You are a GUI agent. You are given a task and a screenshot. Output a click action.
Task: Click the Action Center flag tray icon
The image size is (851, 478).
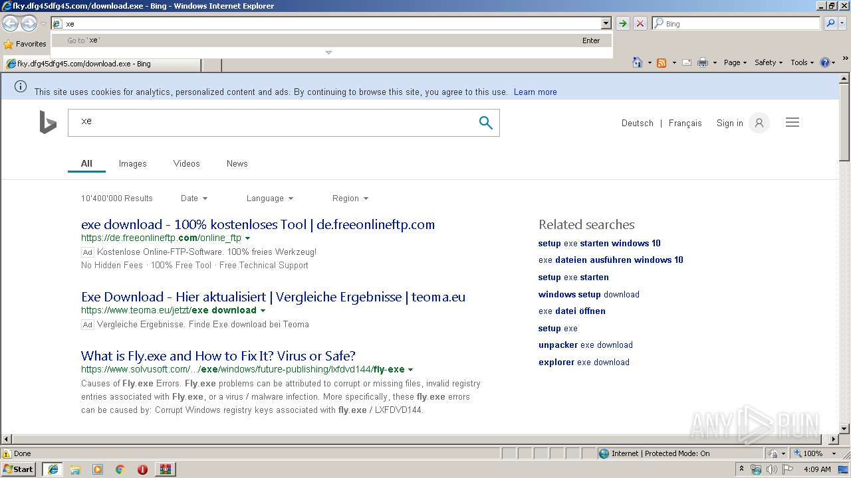788,469
